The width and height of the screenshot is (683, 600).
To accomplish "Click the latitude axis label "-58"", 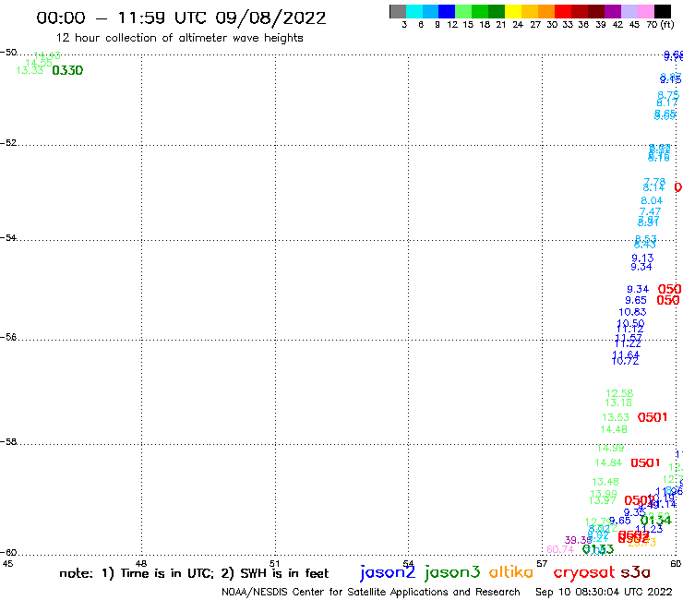I will coord(8,442).
